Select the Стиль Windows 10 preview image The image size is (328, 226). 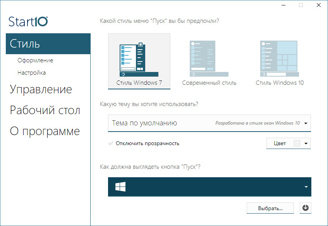(x=280, y=57)
